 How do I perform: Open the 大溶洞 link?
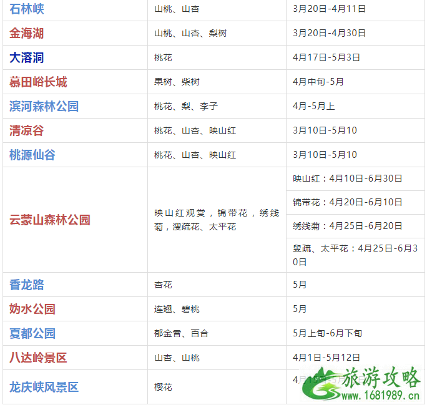point(27,57)
